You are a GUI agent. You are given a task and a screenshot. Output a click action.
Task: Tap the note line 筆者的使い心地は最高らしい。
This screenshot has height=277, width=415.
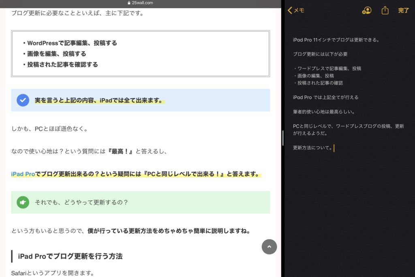pos(324,112)
